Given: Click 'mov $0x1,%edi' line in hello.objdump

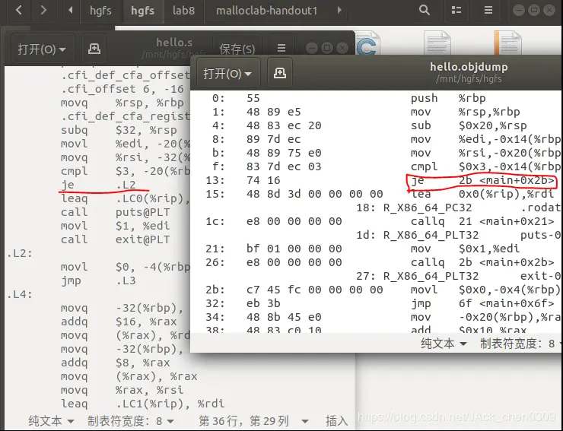Looking at the screenshot, I should (x=465, y=249).
